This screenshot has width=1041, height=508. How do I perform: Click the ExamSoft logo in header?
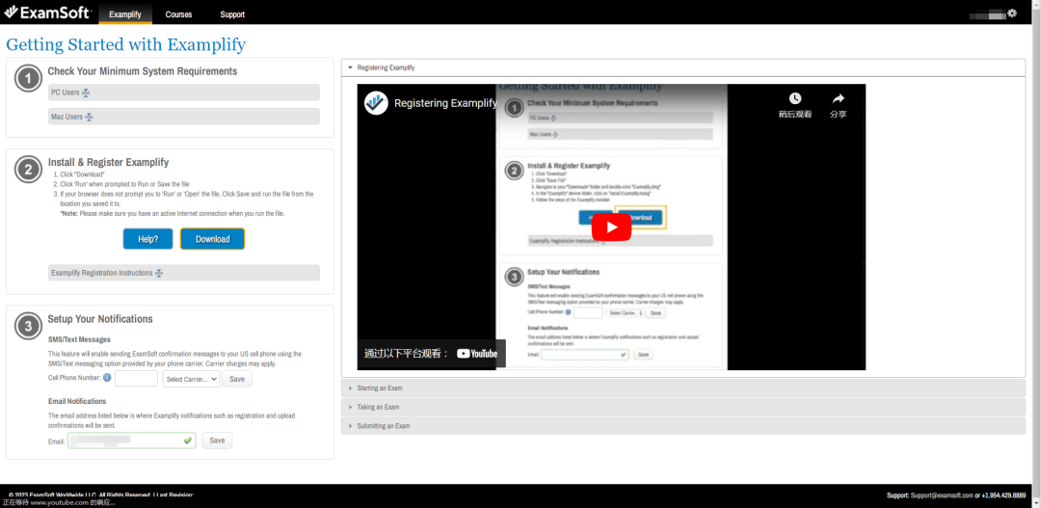[x=47, y=13]
